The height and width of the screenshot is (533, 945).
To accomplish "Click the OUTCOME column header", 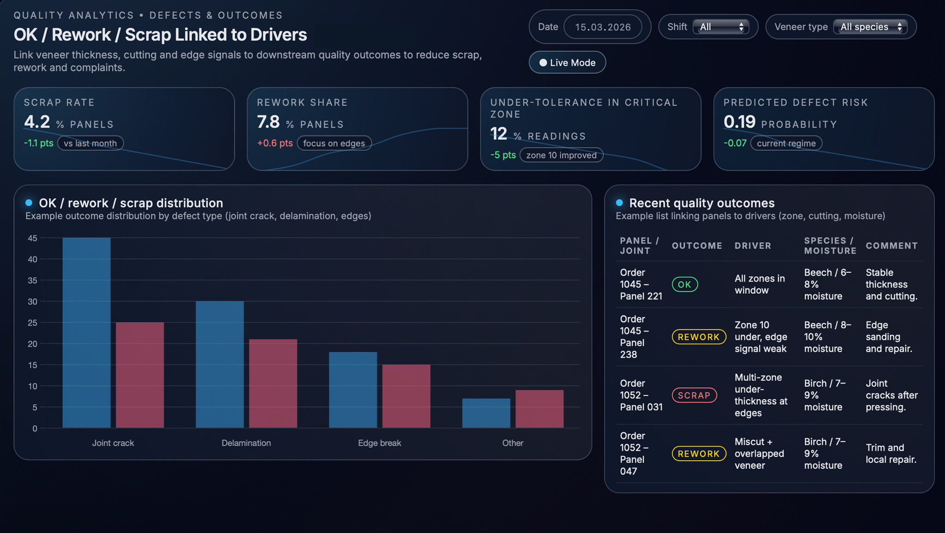I will (x=697, y=246).
